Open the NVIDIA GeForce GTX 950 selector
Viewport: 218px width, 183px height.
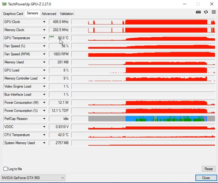pyautogui.click(x=33, y=178)
